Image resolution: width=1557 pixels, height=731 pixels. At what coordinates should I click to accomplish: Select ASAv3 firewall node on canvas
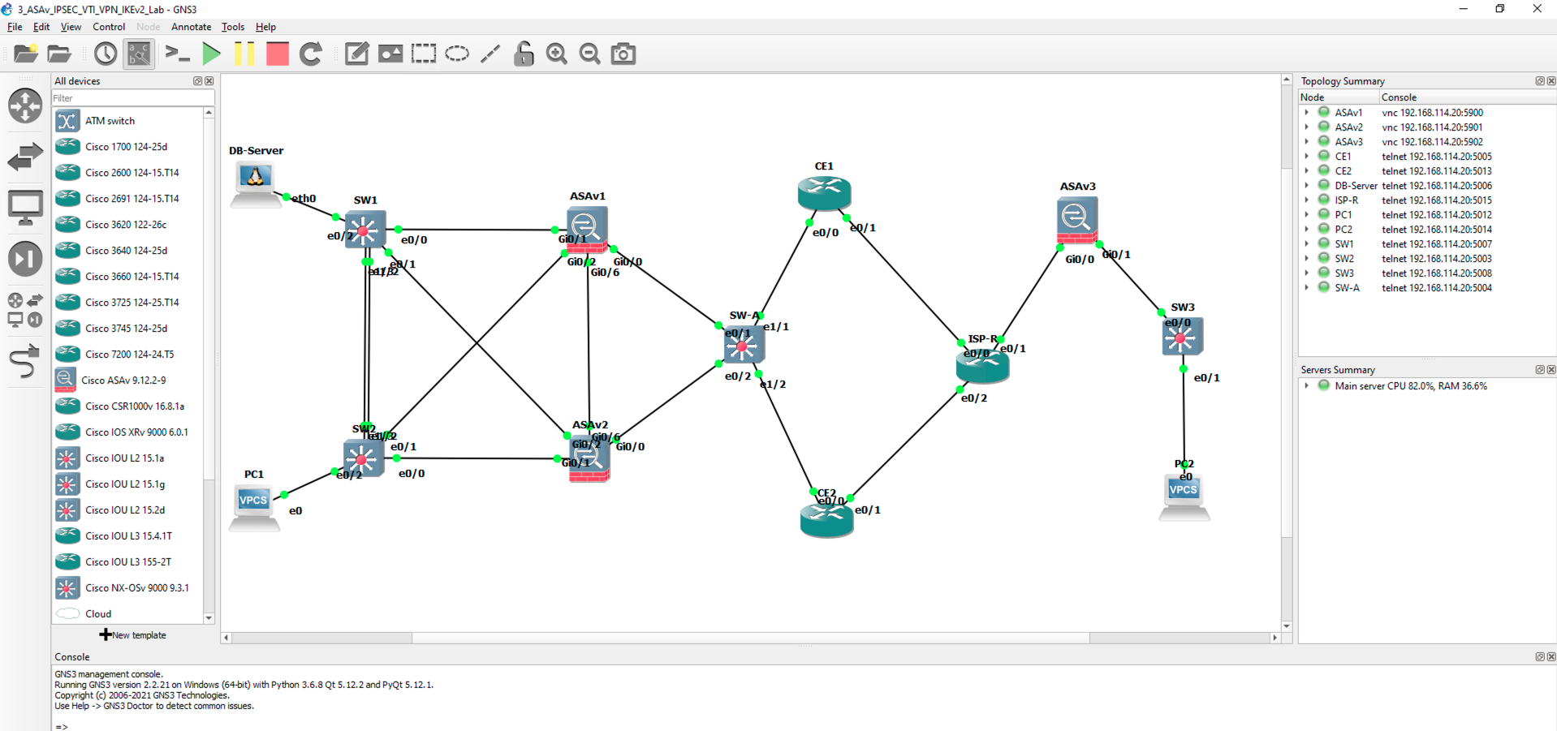1077,220
